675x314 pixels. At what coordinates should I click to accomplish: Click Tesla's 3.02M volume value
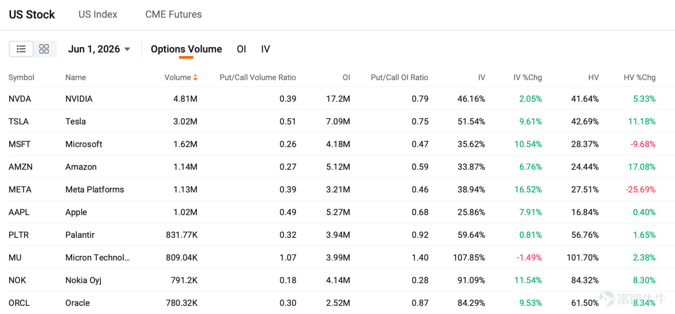[x=185, y=122]
